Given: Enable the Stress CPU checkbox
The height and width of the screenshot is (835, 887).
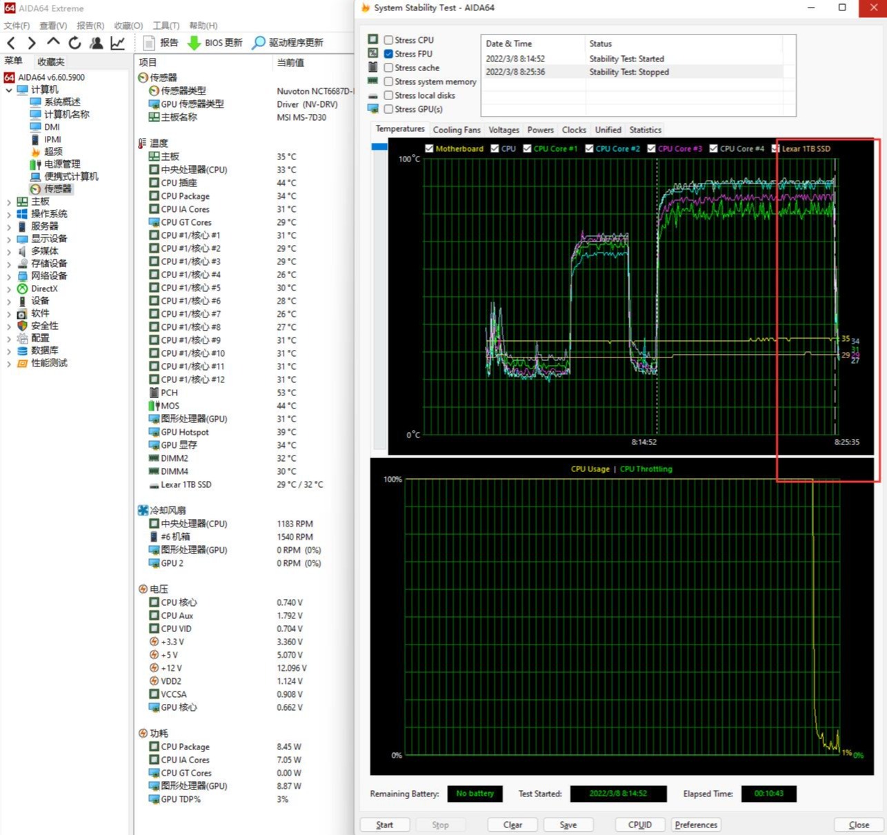Looking at the screenshot, I should pyautogui.click(x=389, y=40).
